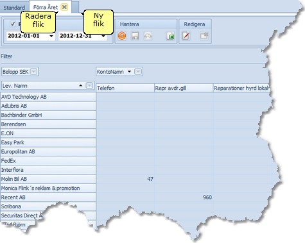Click the greyed-out second icon in Redigera

[204, 36]
